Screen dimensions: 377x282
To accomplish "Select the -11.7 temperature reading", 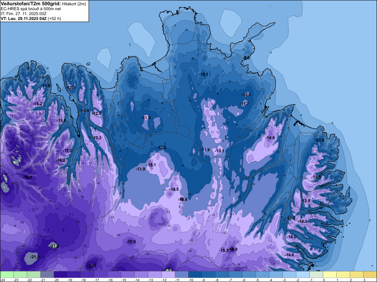I will (x=245, y=104).
